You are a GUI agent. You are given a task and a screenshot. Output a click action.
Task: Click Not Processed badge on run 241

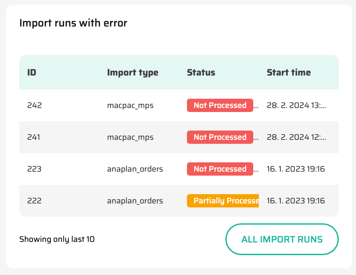point(220,137)
